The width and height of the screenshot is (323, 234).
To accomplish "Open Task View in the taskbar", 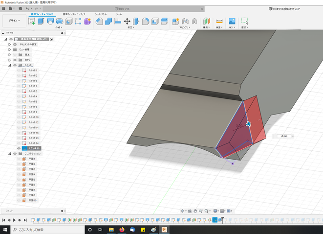I will [100, 230].
